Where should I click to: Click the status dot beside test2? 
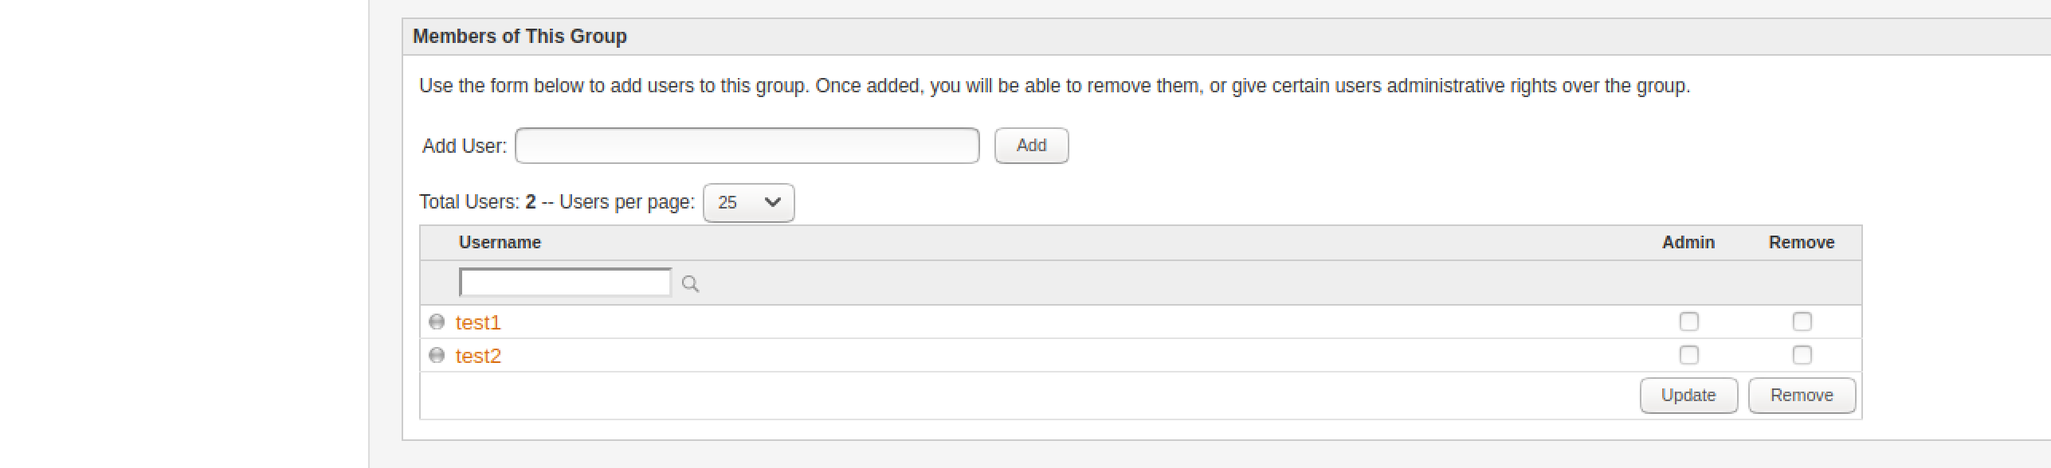tap(437, 355)
